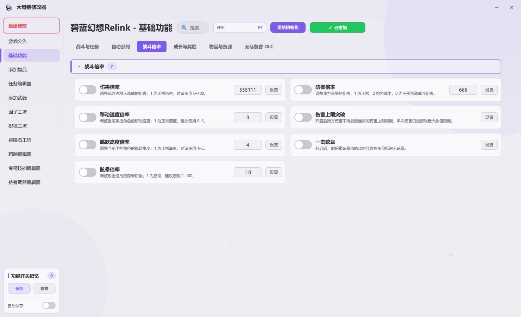Enable the 防御倍率 switch
Image resolution: width=521 pixels, height=317 pixels.
click(x=303, y=90)
